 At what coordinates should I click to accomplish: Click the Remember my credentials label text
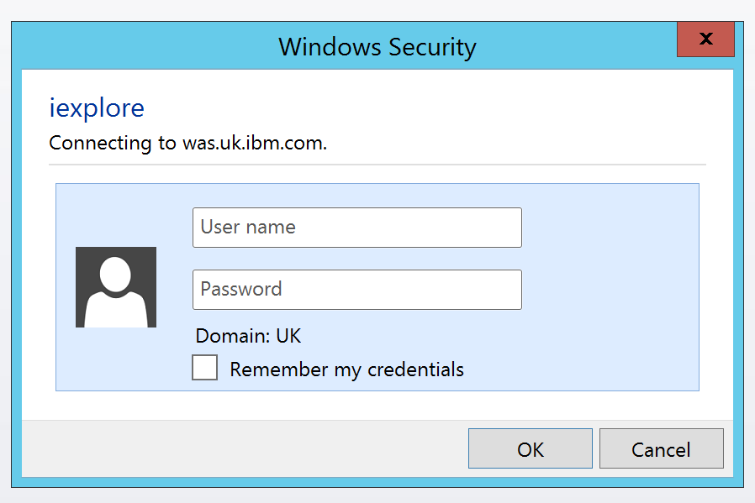346,369
